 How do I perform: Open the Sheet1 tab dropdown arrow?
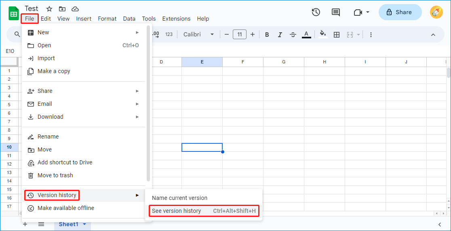[84, 224]
